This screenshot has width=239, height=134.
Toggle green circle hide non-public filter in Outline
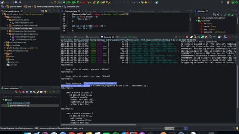[229, 15]
